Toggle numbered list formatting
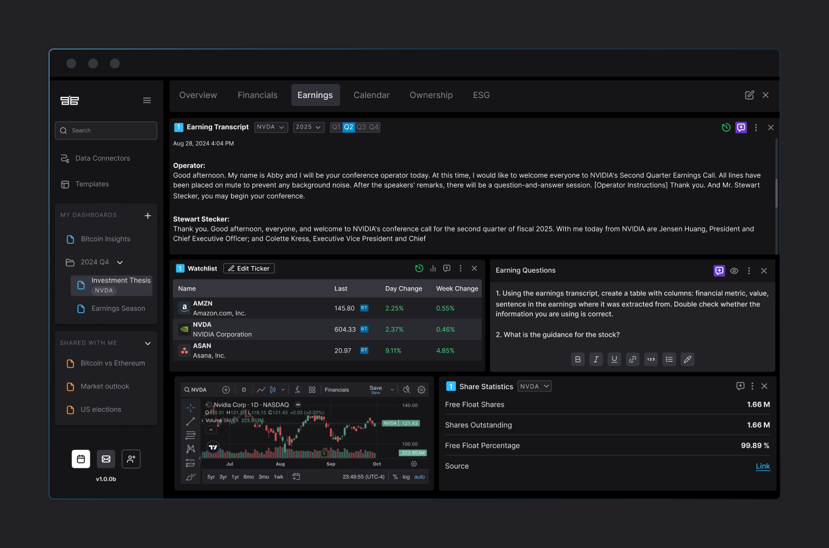Screen dimensions: 829x548 (x=651, y=359)
